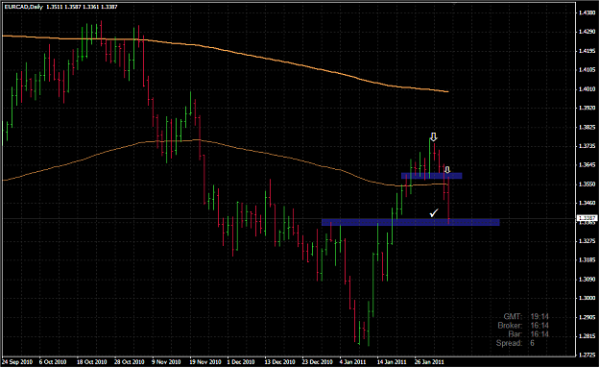
Task: Click the 1.4290 price axis label
Action: coord(587,32)
